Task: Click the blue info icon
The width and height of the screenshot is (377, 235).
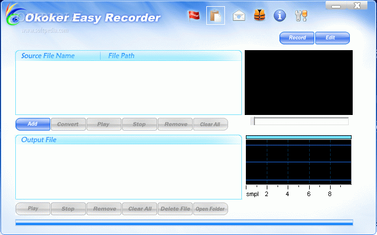Action: pos(280,16)
